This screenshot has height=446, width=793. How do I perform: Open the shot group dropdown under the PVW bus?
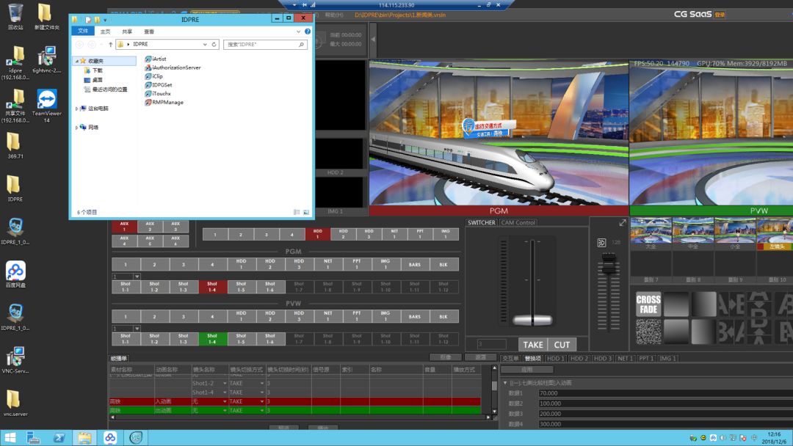pos(137,329)
